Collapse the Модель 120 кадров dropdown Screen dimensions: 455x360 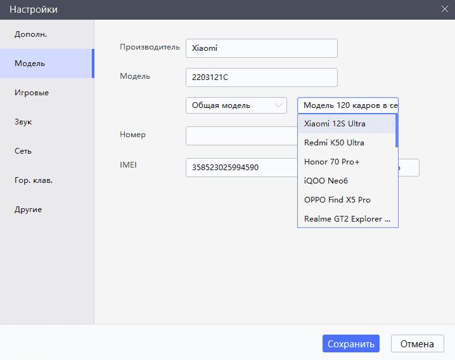[347, 105]
